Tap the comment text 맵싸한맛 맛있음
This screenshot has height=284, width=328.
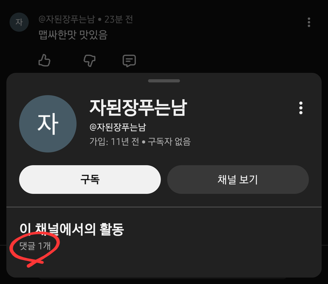(x=73, y=35)
